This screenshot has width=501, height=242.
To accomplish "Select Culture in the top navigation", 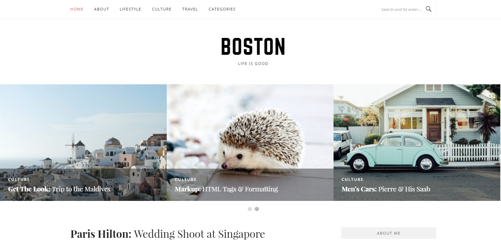I will point(161,9).
